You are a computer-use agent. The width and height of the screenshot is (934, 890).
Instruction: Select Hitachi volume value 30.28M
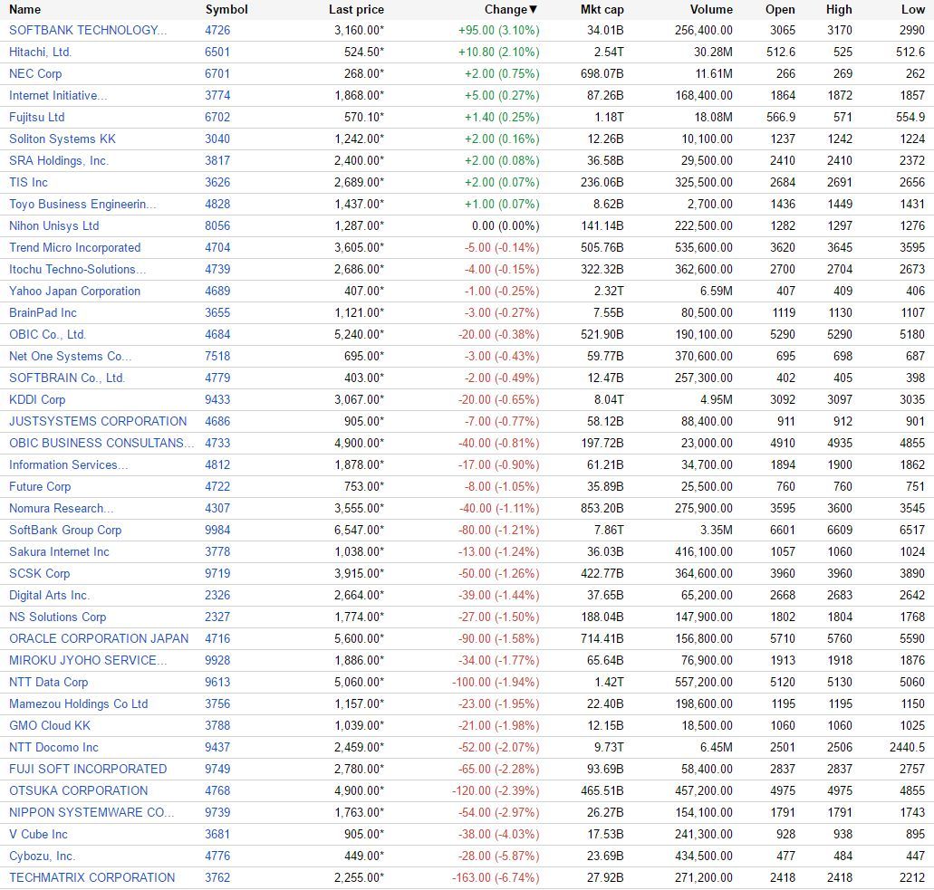point(713,53)
